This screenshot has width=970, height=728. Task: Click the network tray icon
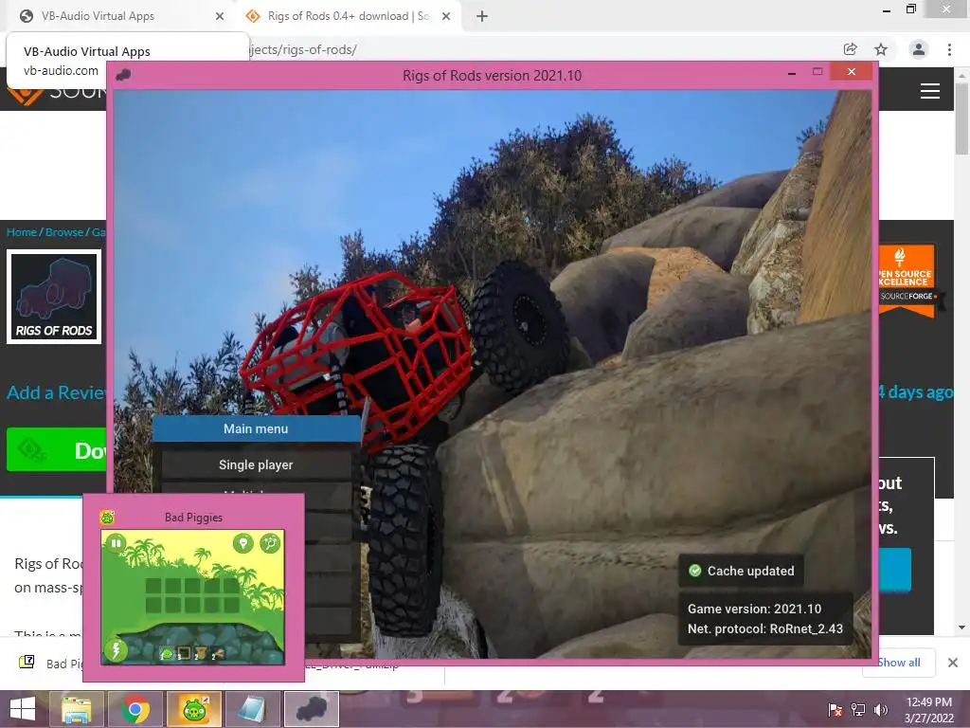click(x=858, y=709)
